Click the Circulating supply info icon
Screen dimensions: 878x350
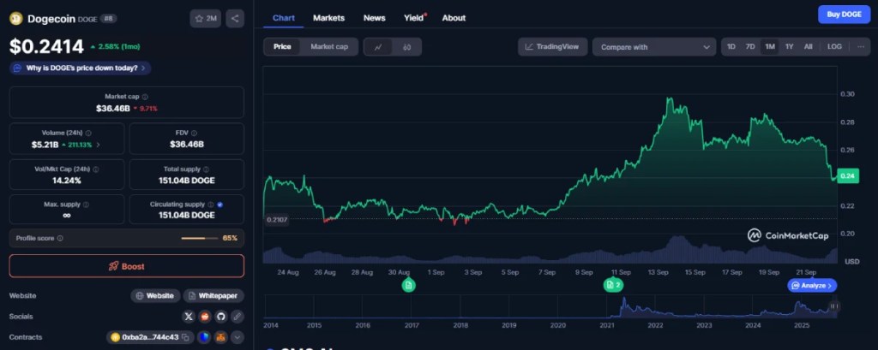tap(211, 205)
